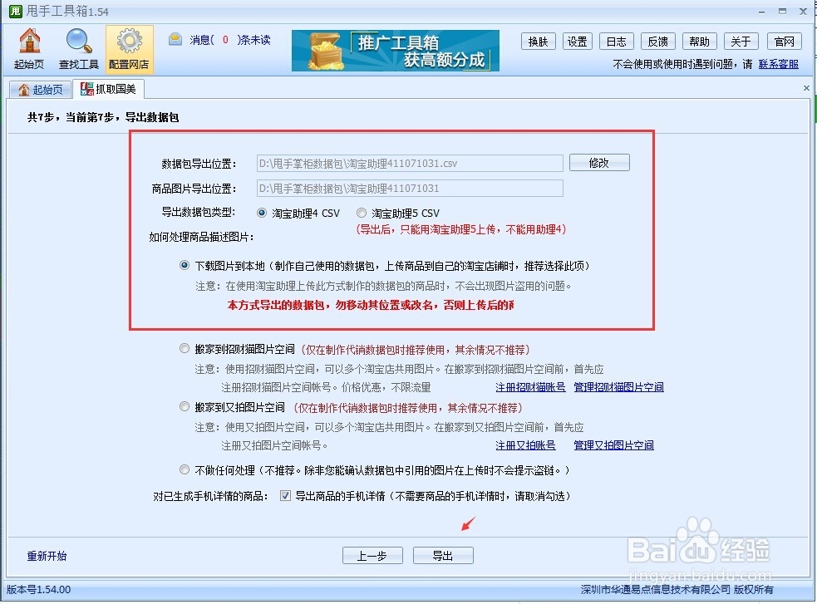Choose 搬家到又拍图片空间 option
The image size is (817, 604).
click(x=185, y=406)
